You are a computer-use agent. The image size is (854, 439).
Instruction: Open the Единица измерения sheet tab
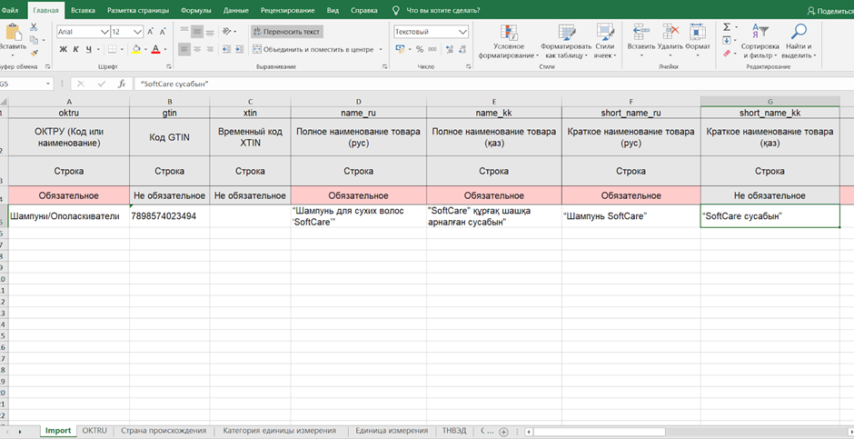(392, 431)
